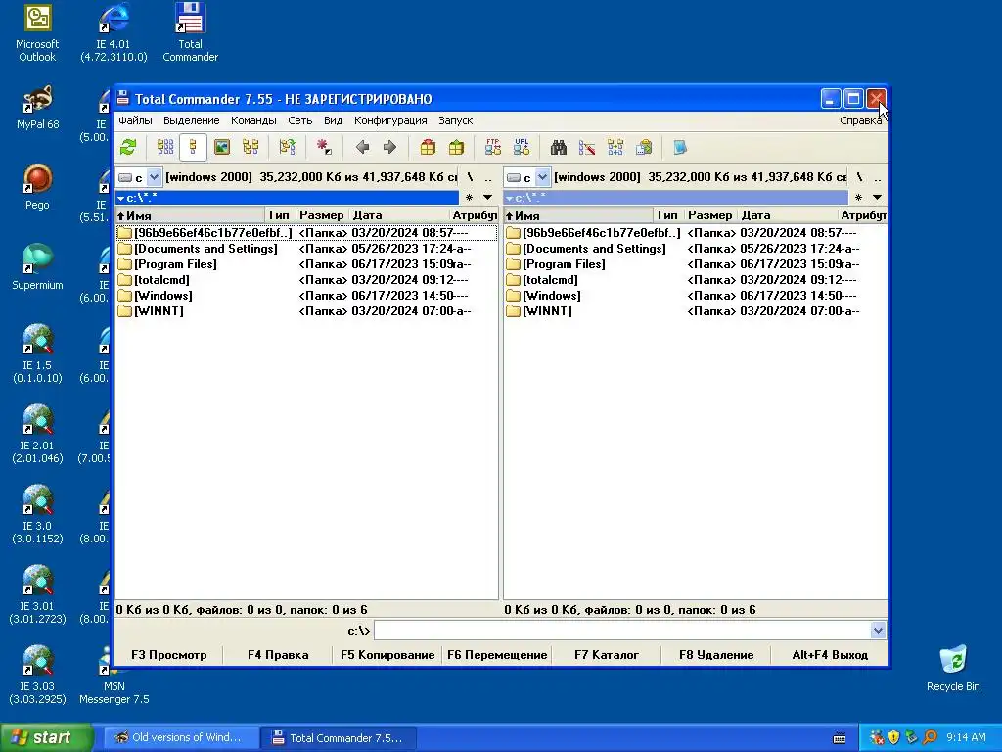Go to root in left panel
This screenshot has height=752, width=1002.
coord(471,177)
